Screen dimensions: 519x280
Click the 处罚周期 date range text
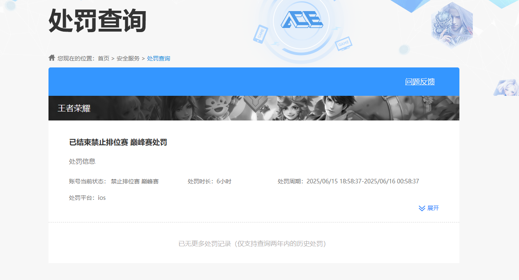348,181
